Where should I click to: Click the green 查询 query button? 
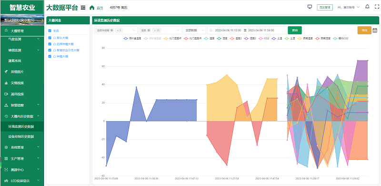point(295,31)
